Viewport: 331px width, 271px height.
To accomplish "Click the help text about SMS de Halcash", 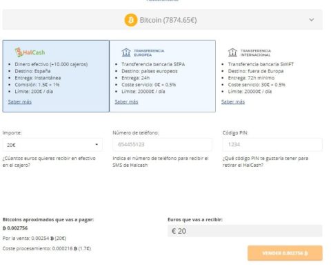I will (161, 161).
